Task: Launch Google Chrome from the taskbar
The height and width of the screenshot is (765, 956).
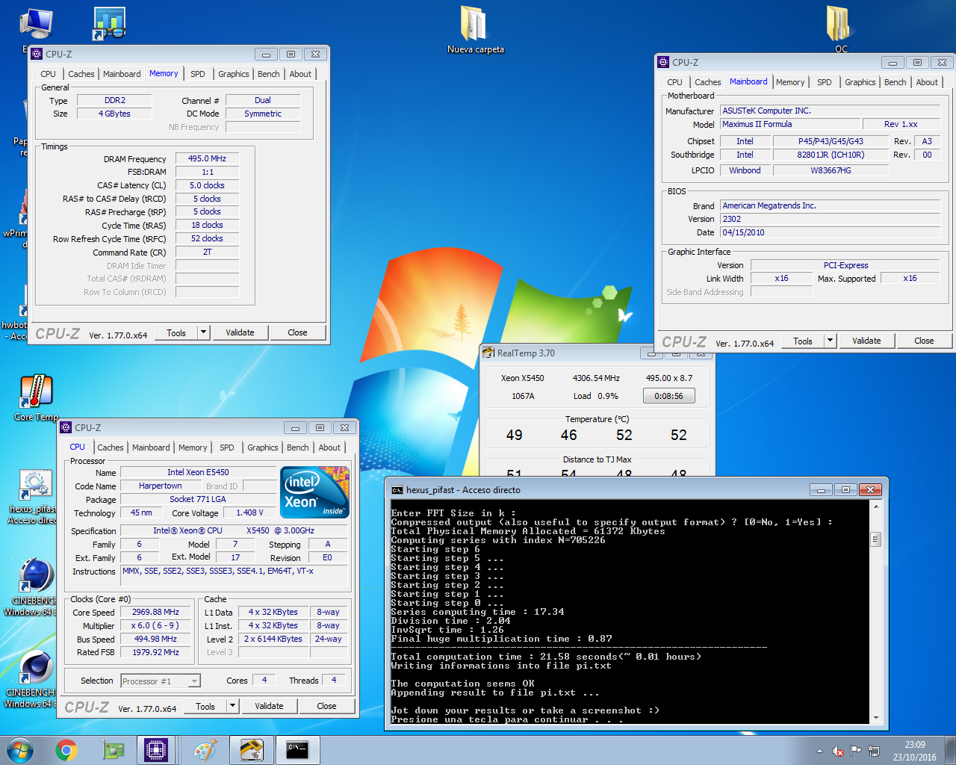Action: point(66,750)
